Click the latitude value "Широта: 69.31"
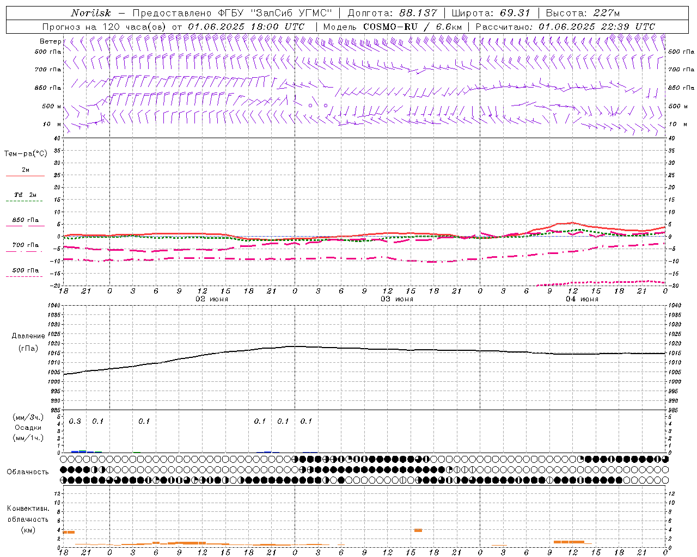The image size is (697, 557). pyautogui.click(x=491, y=13)
